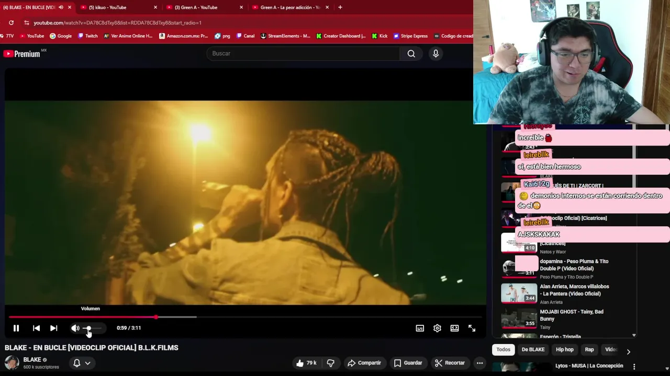Click the BLAKE channel name
The image size is (670, 376).
[32, 360]
